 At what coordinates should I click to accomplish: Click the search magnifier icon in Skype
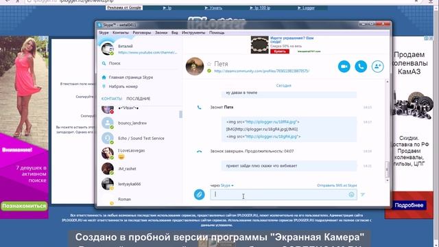coord(104,63)
